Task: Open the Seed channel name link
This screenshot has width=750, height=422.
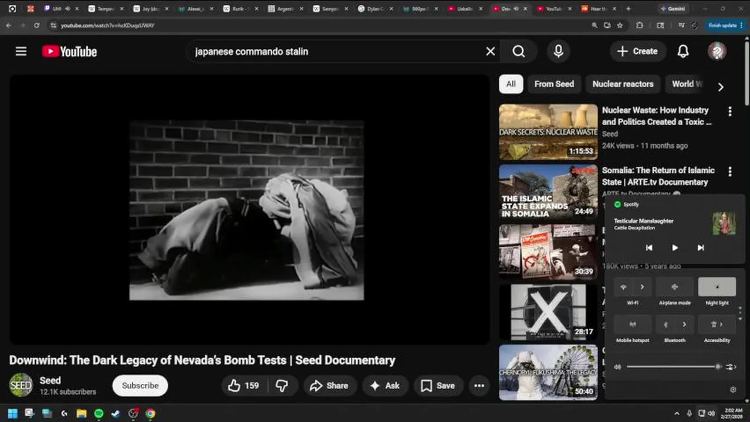Action: click(x=50, y=380)
